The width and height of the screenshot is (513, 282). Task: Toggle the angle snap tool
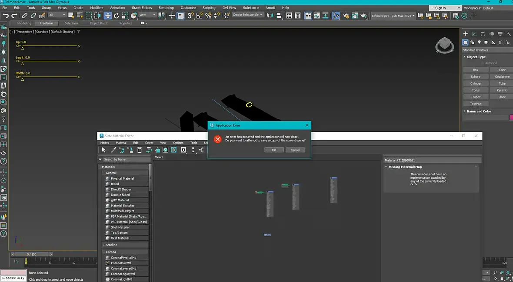click(199, 16)
